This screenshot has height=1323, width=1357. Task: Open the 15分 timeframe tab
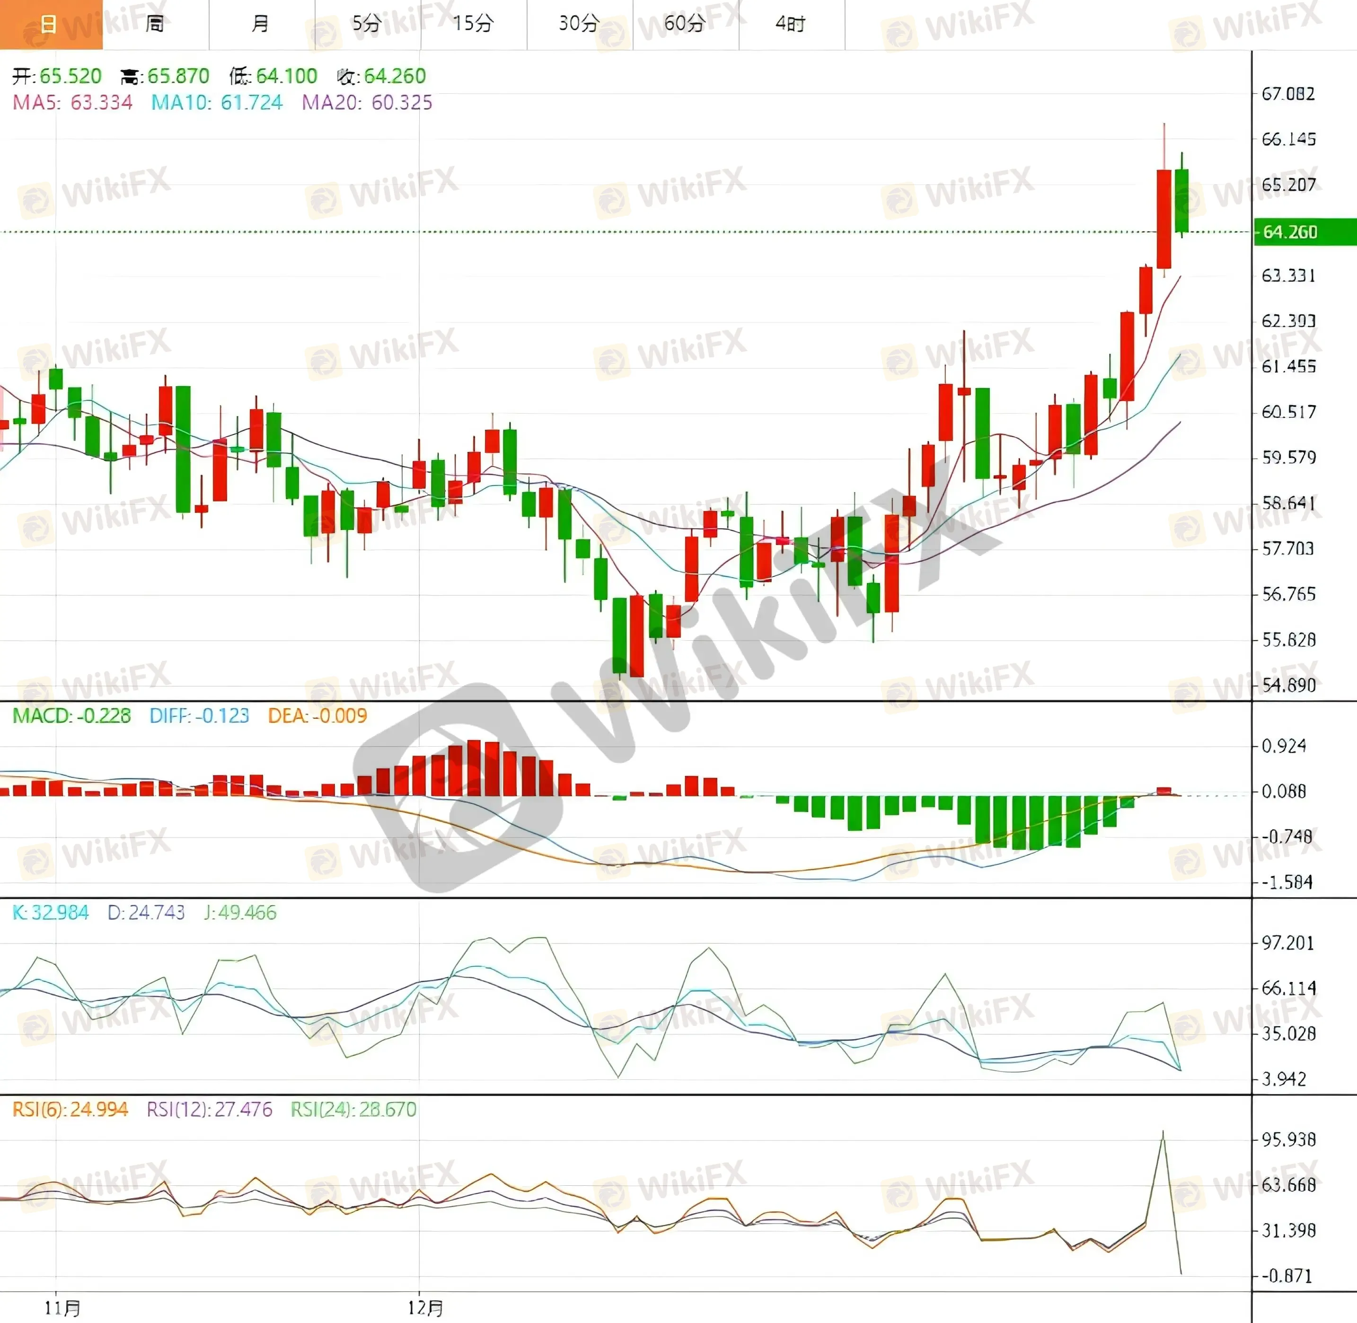(473, 24)
